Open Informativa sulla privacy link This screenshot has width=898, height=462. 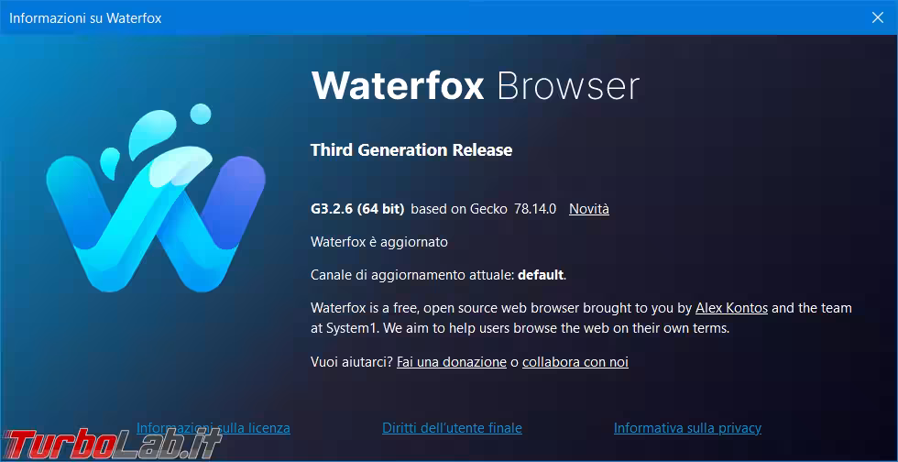[687, 428]
